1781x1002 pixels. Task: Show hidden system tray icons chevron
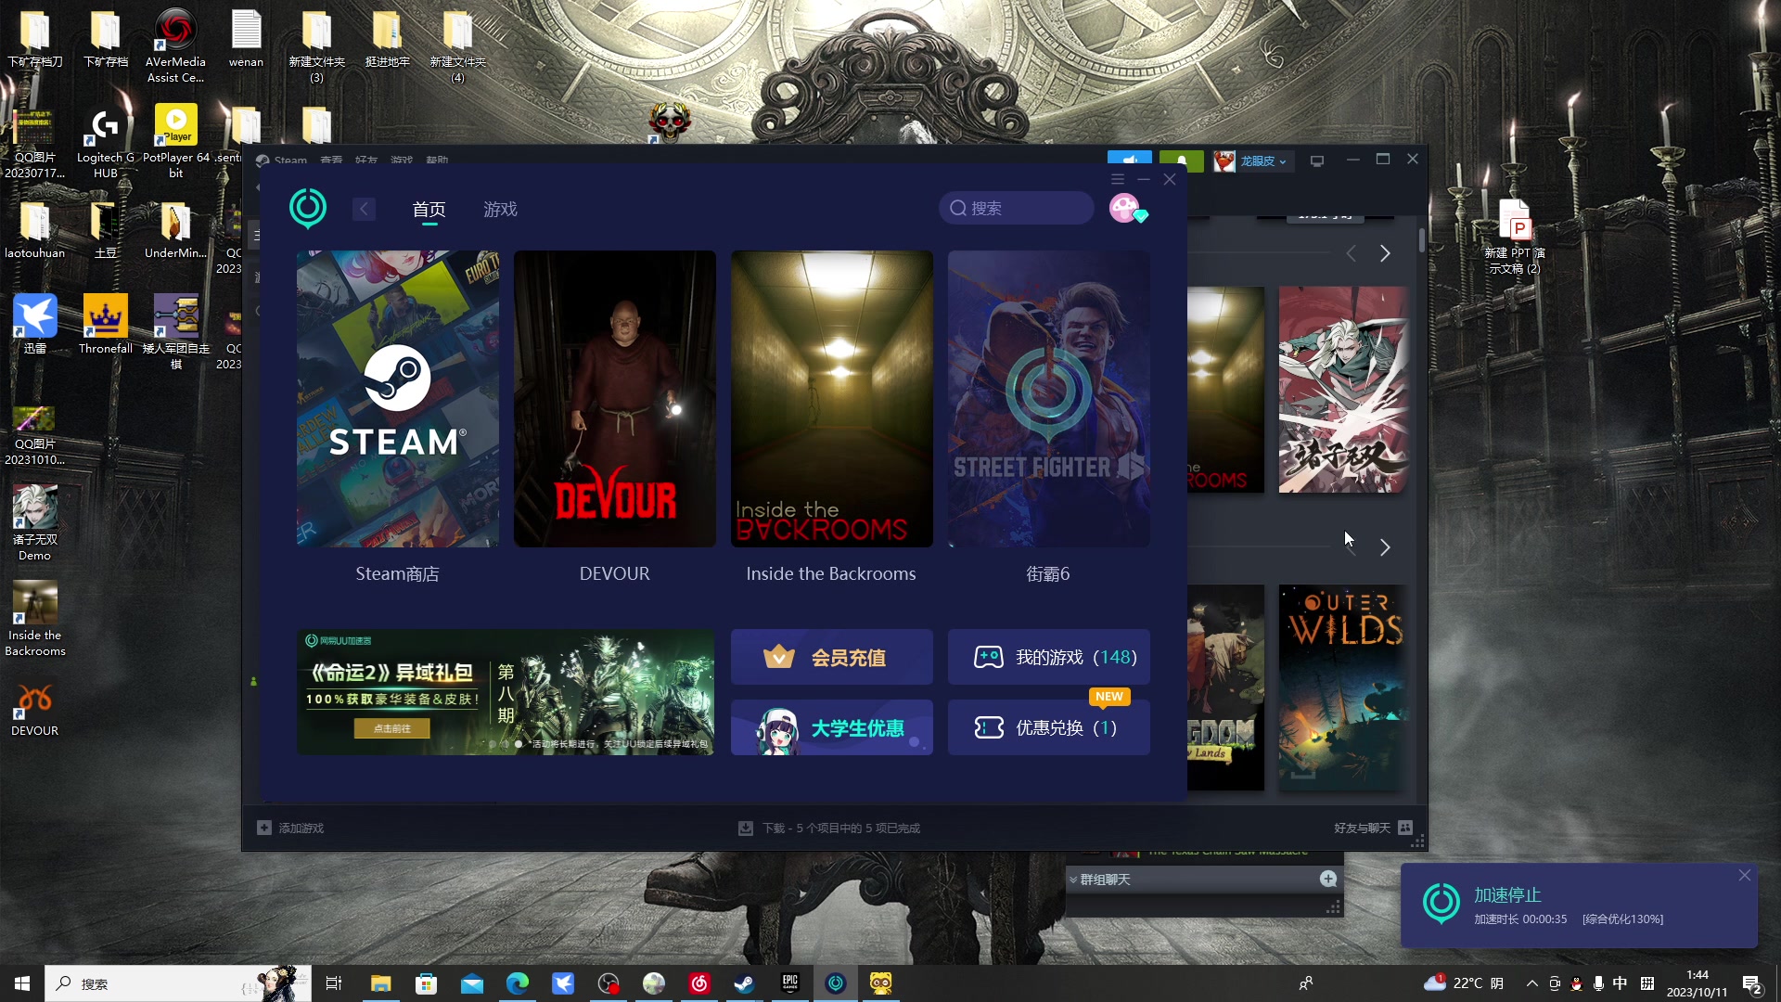pos(1532,983)
